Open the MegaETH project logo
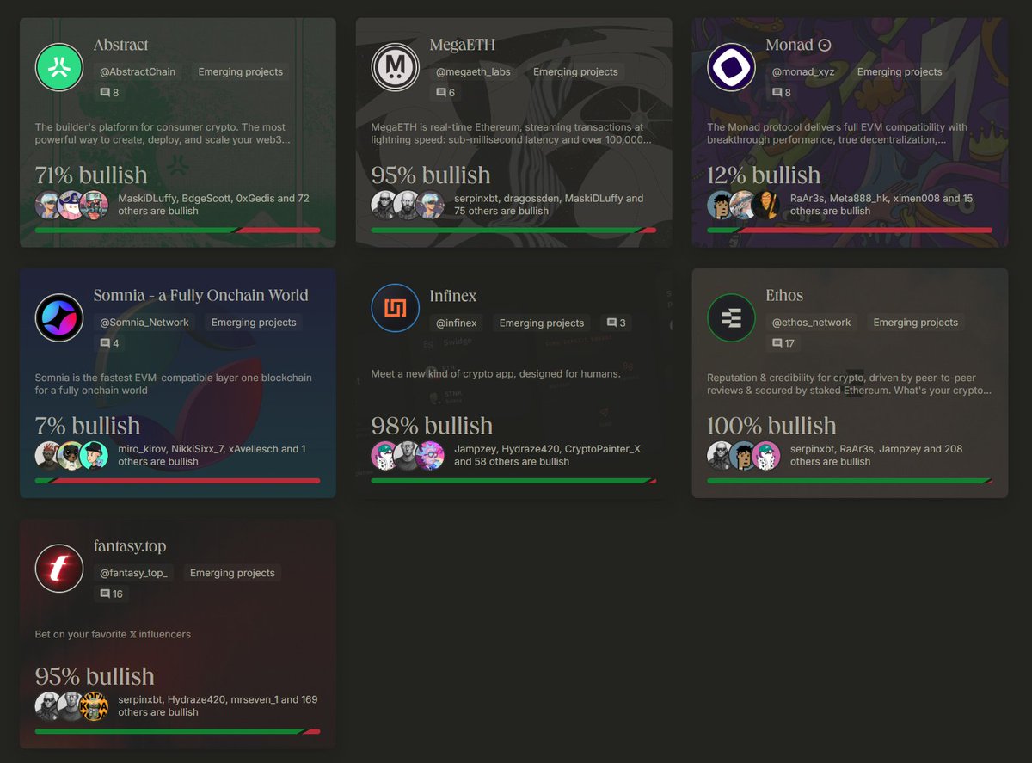Image resolution: width=1032 pixels, height=763 pixels. [396, 67]
